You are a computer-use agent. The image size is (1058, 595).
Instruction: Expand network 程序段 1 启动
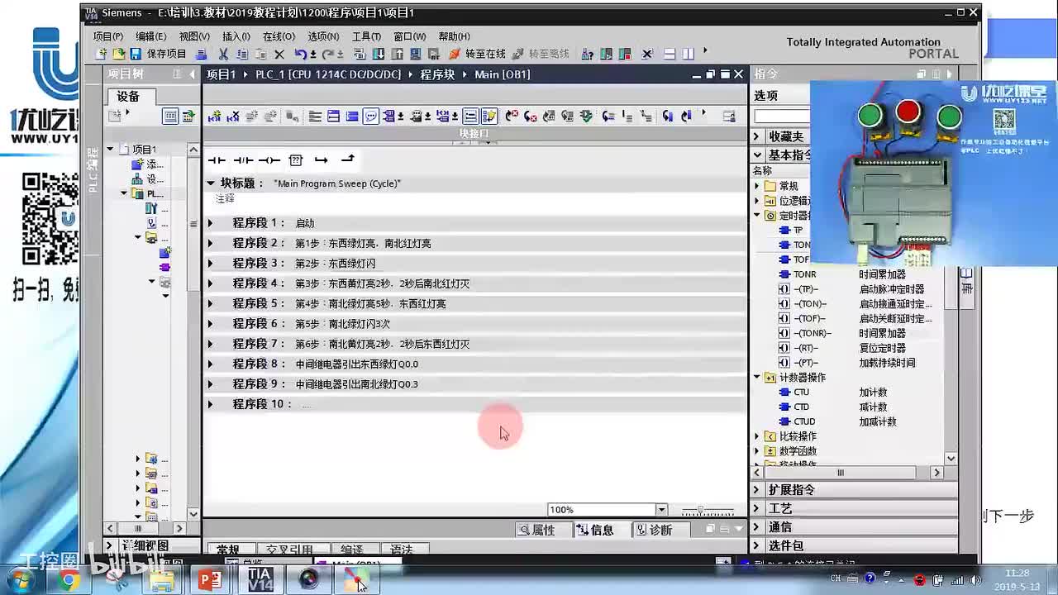click(x=210, y=223)
